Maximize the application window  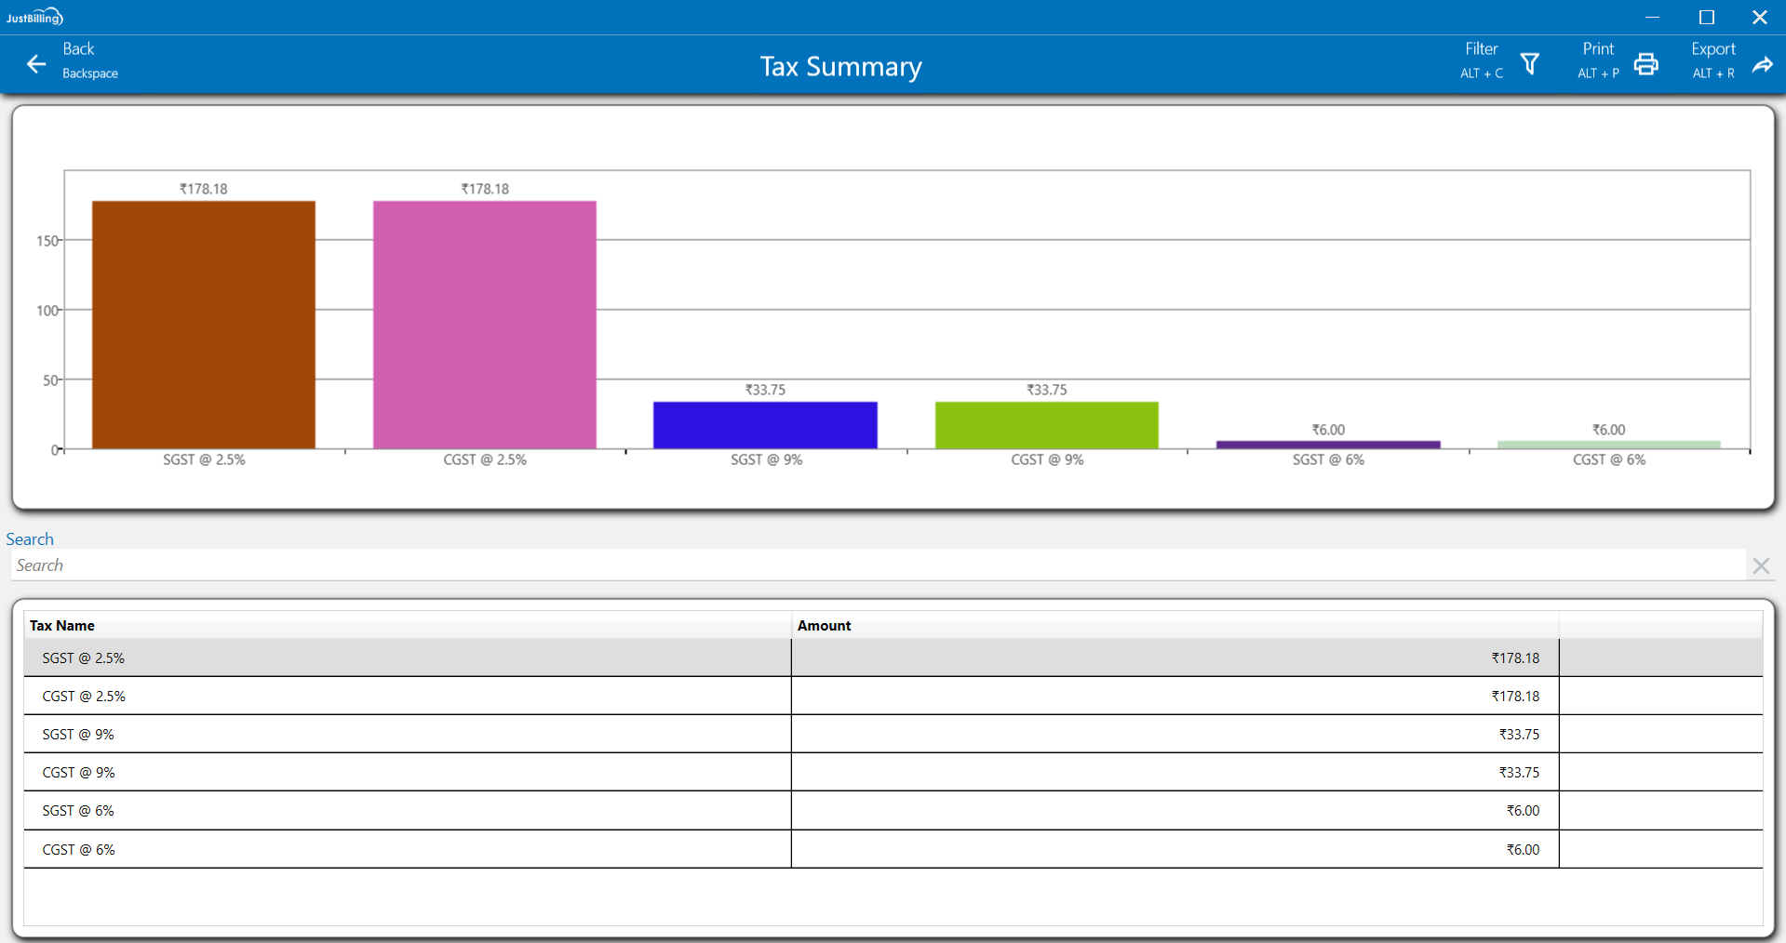click(x=1706, y=17)
